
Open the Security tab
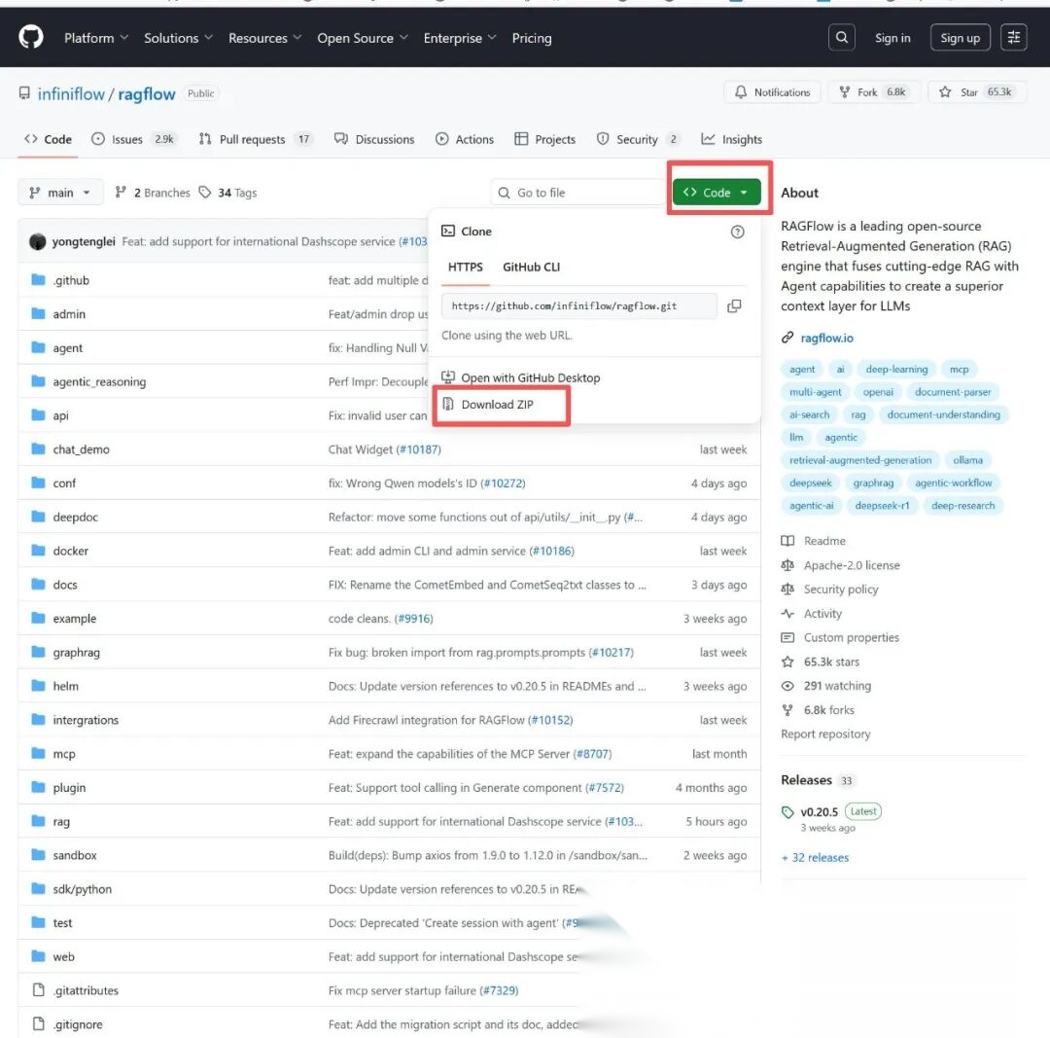click(x=638, y=139)
